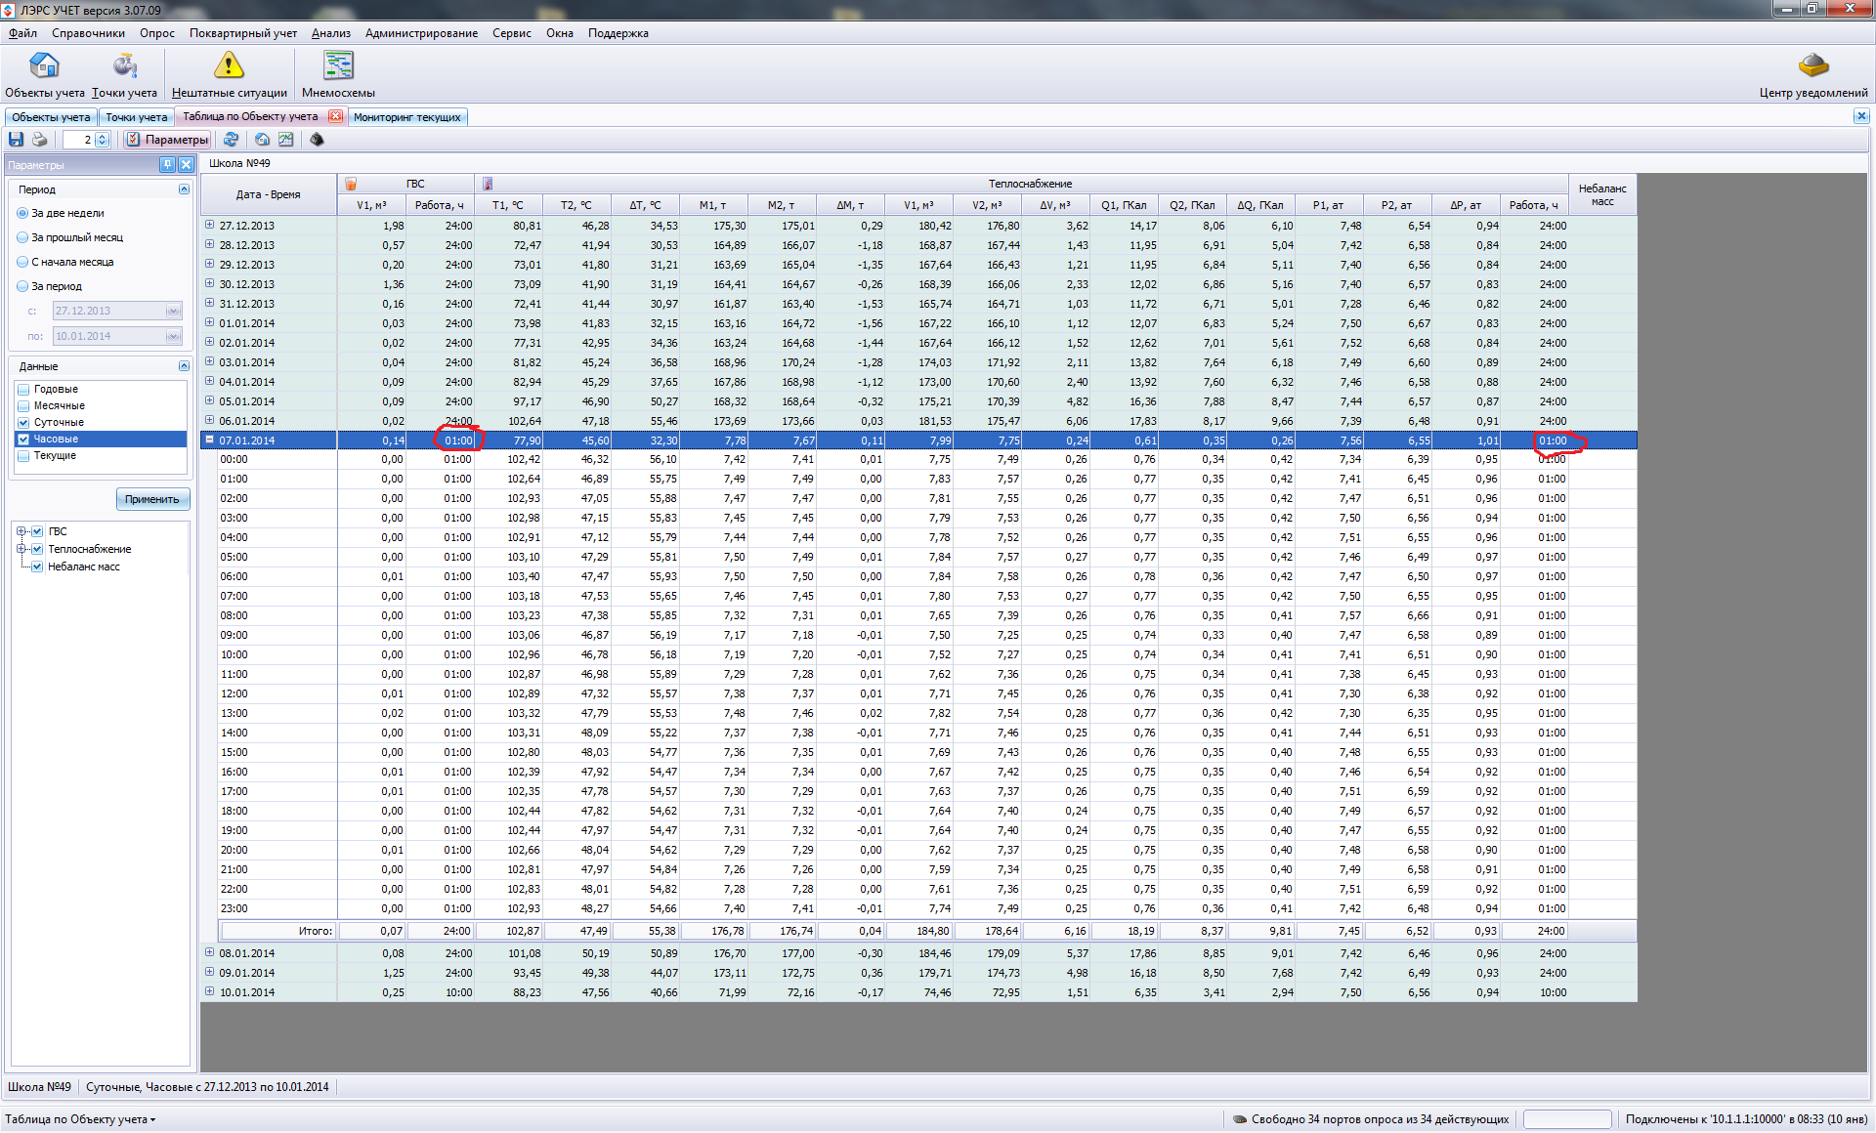The height and width of the screenshot is (1133, 1876).
Task: Click the Дата - Время column header
Action: [x=269, y=194]
